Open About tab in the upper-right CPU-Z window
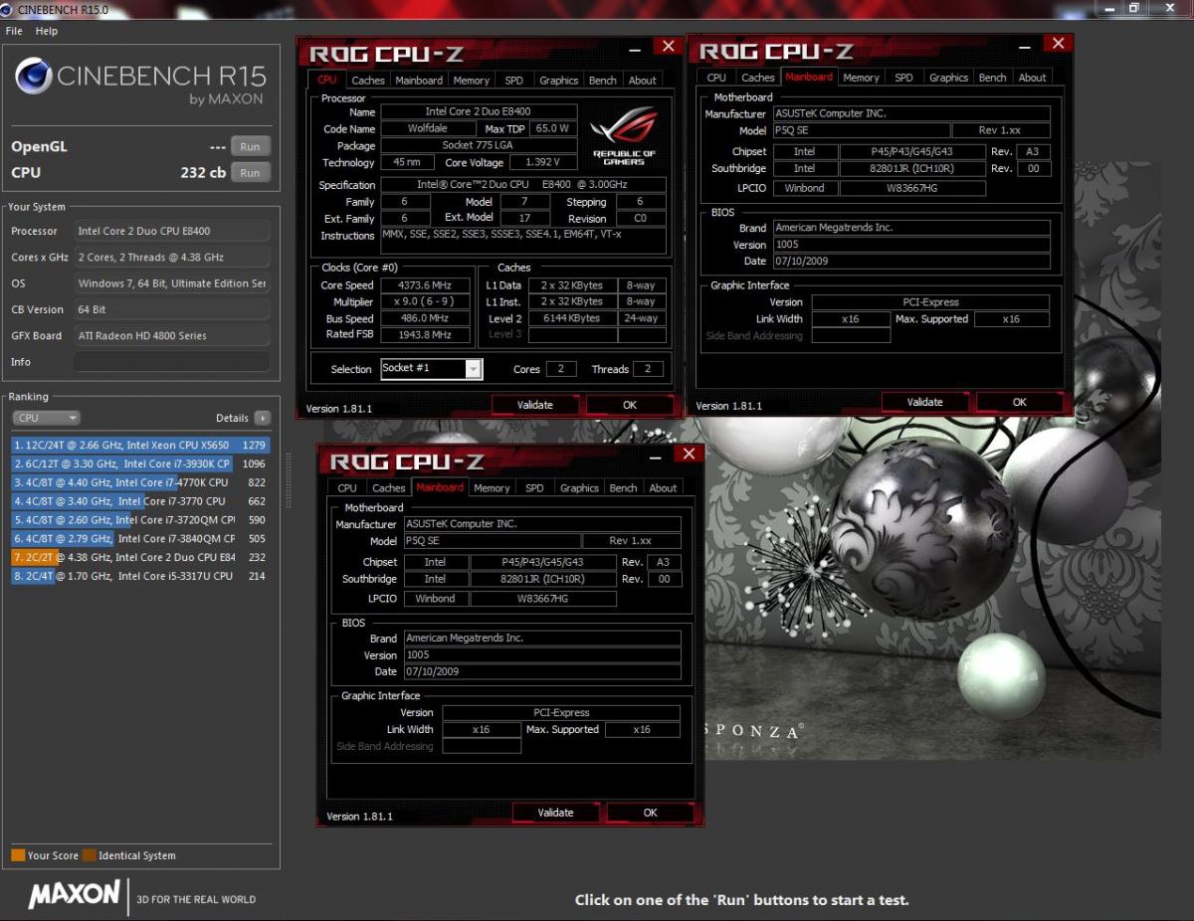 click(1032, 78)
